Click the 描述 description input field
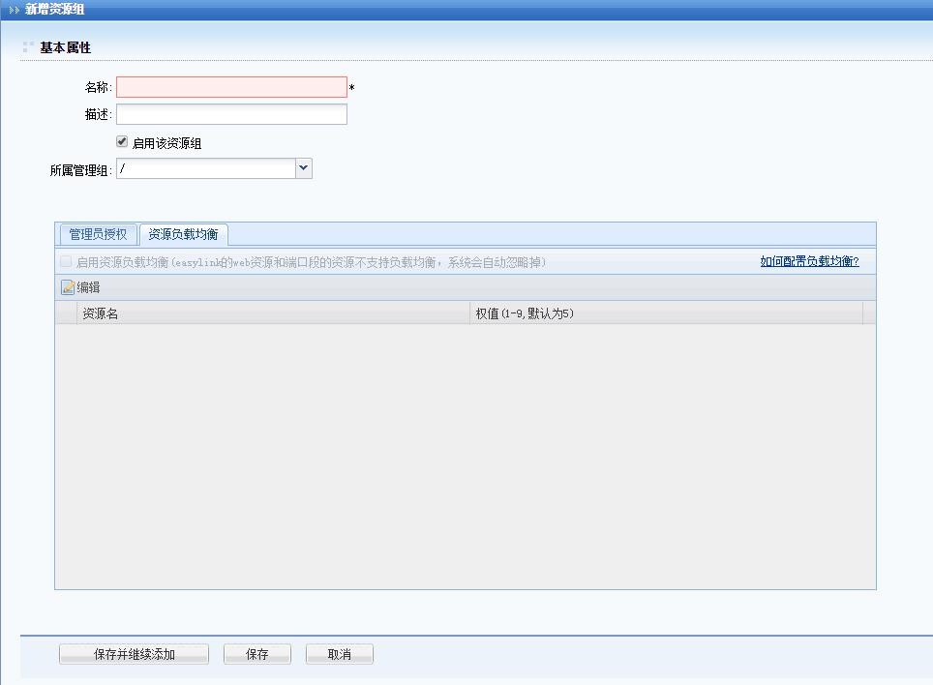The image size is (933, 685). [x=231, y=113]
